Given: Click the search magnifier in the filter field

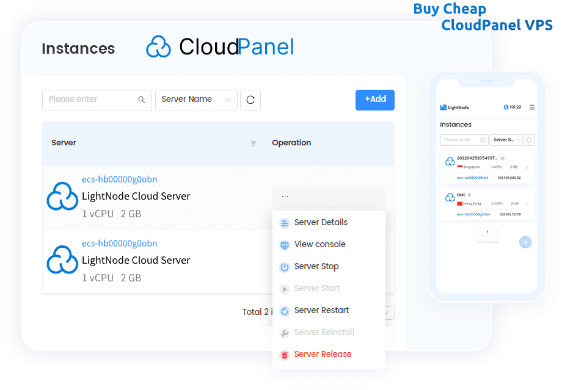Looking at the screenshot, I should (x=141, y=99).
